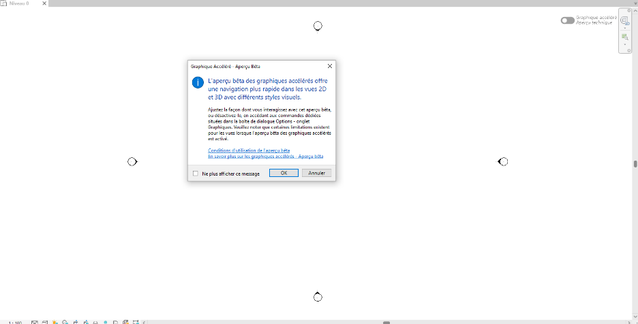Open the 2D steering wheel navigation tool
Screen dimensions: 638x324
[624, 20]
